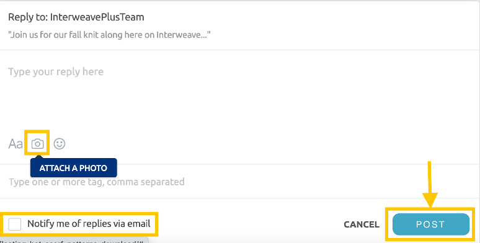Image resolution: width=480 pixels, height=243 pixels.
Task: Click the ATTACH A PHOTO tooltip
Action: 73,168
